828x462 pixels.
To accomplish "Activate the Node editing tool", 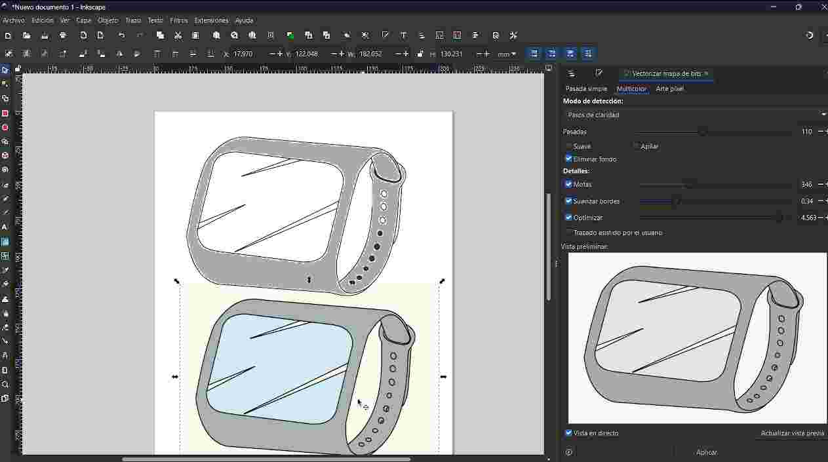I will point(5,85).
